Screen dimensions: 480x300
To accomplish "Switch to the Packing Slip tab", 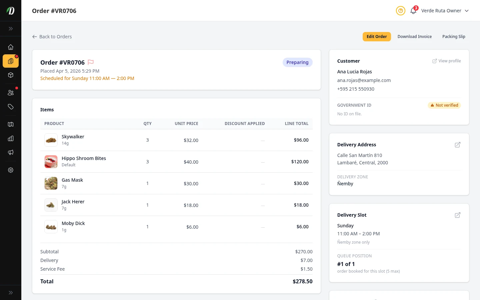I will point(454,36).
